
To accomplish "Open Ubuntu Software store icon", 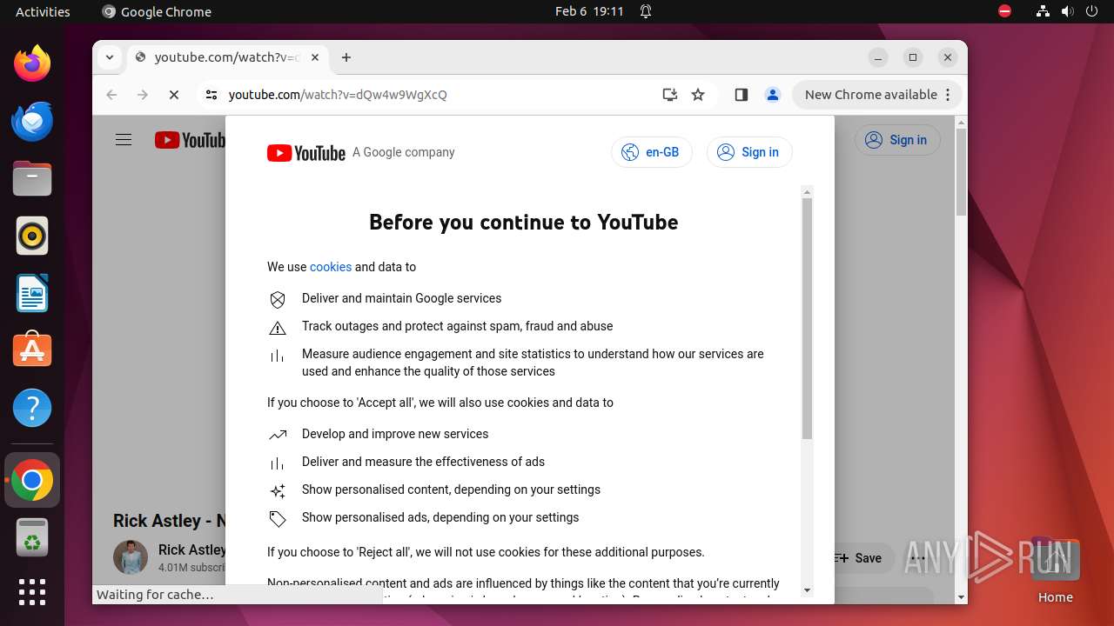I will [x=32, y=350].
